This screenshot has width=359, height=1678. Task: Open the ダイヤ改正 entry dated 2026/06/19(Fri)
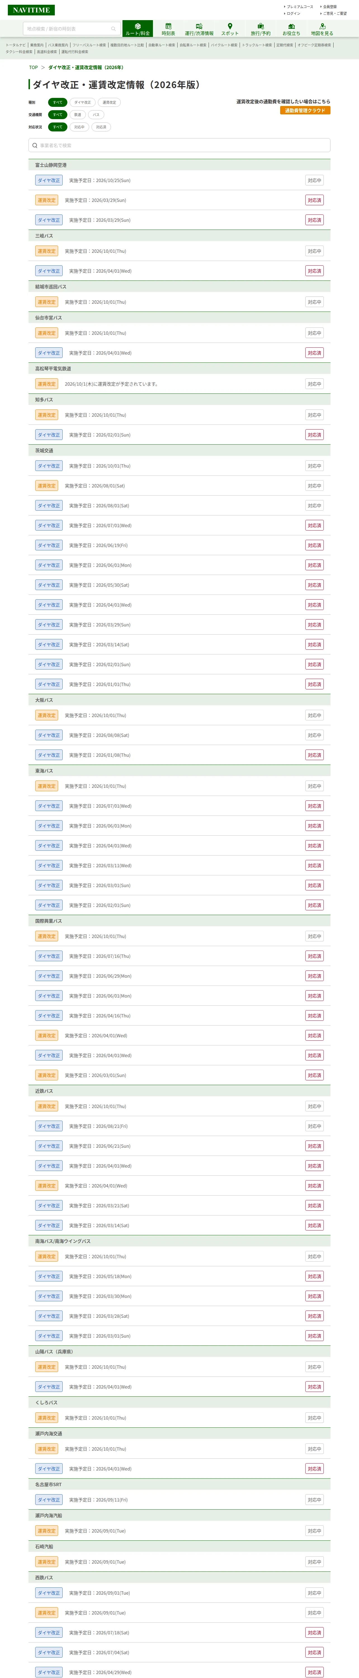[x=179, y=545]
